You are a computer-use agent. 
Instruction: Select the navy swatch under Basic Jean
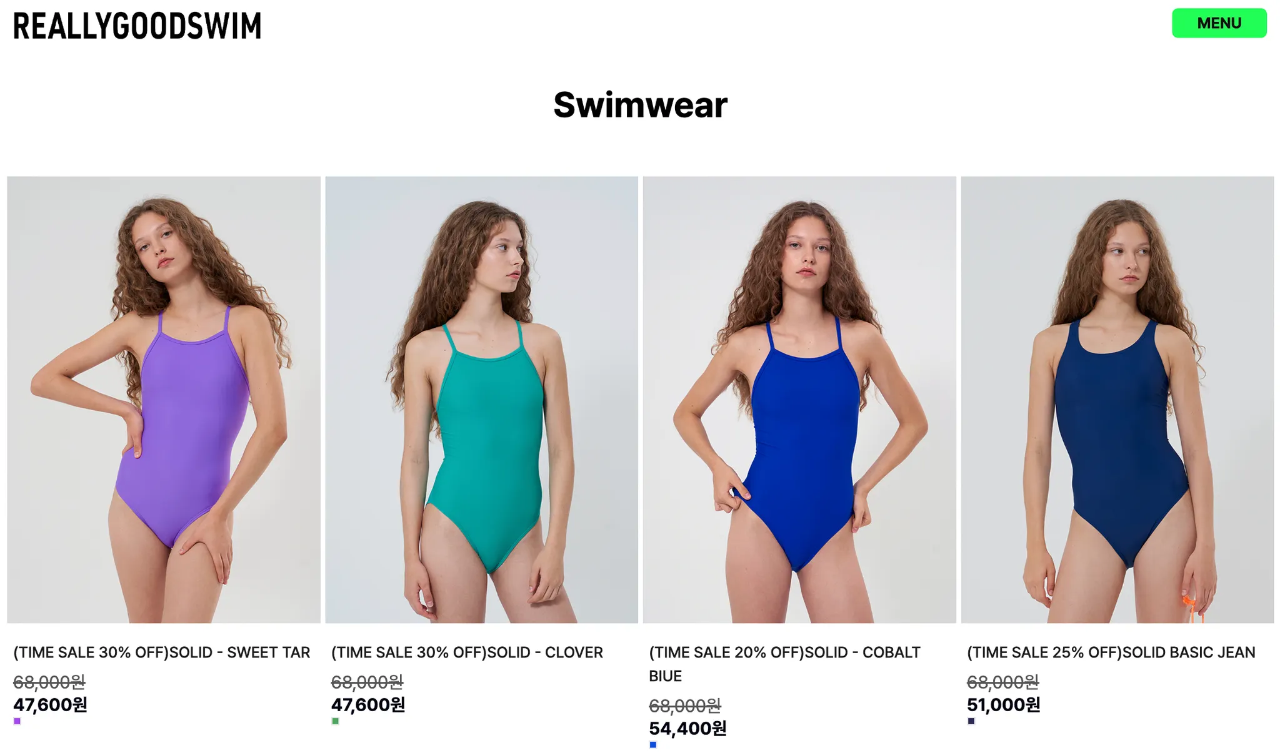[971, 721]
